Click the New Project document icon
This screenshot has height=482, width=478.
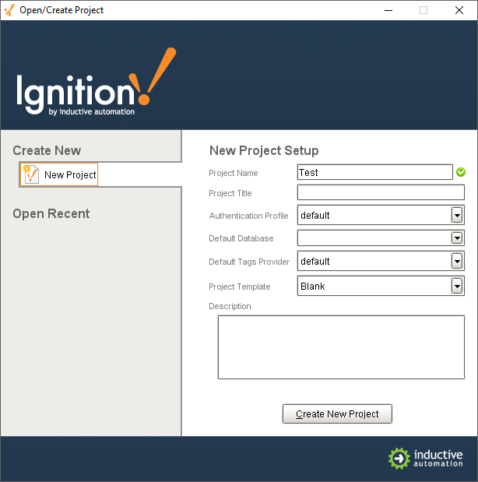31,174
